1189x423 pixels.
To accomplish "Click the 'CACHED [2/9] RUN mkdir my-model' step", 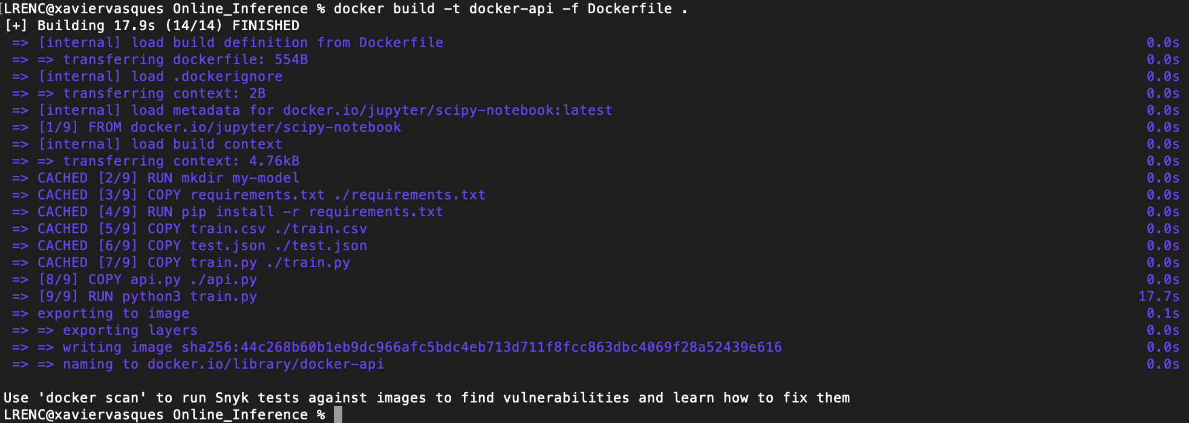I will (168, 178).
